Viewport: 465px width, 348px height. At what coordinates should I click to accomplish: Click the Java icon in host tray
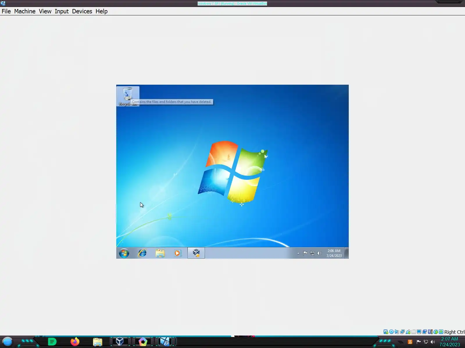(x=410, y=342)
